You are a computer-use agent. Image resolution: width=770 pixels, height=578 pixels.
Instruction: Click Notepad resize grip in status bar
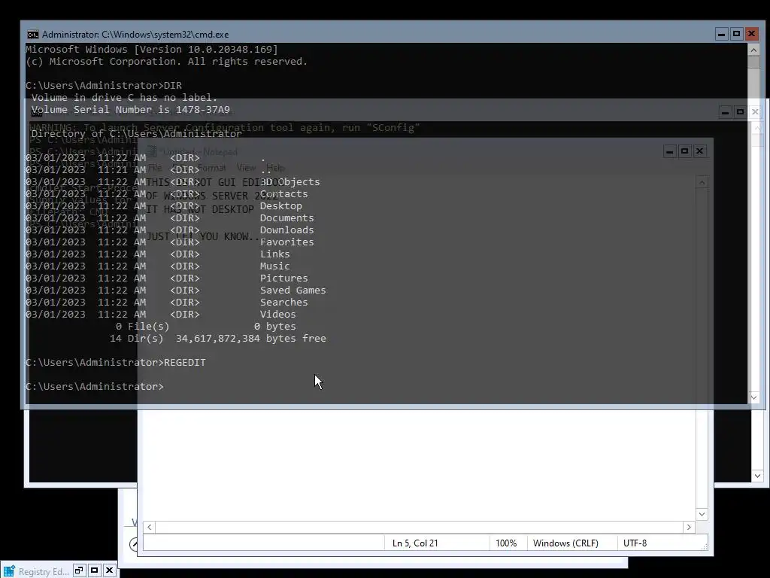(x=704, y=546)
